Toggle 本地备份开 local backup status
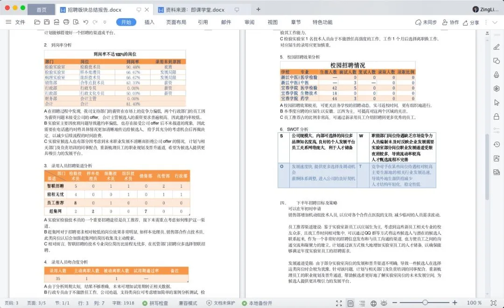 click(x=257, y=303)
